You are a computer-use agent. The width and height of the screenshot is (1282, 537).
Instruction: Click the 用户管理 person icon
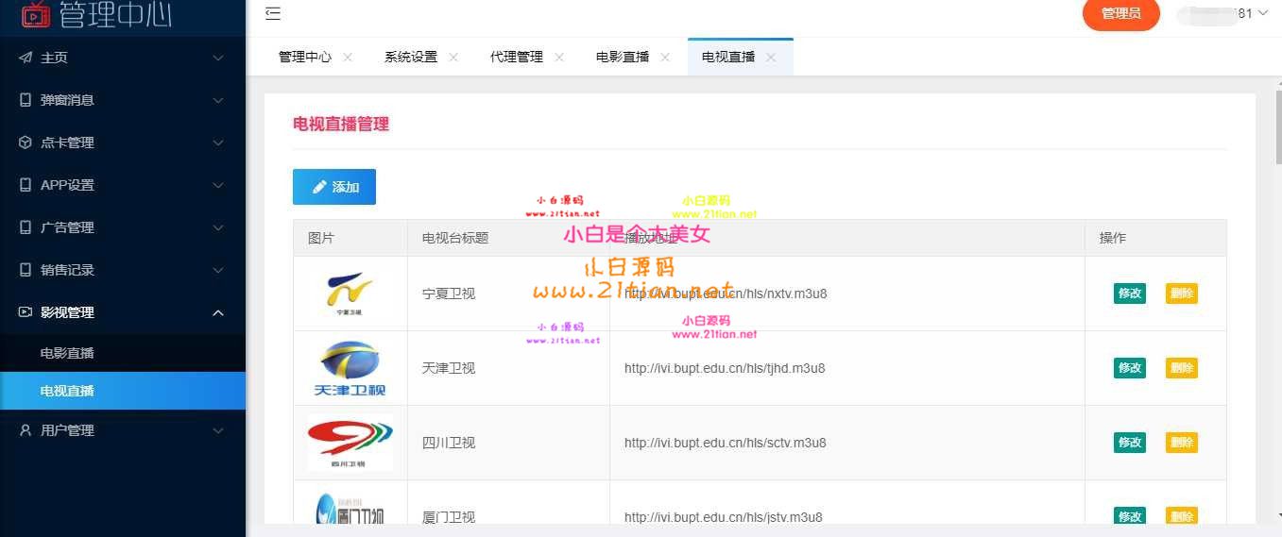click(26, 430)
